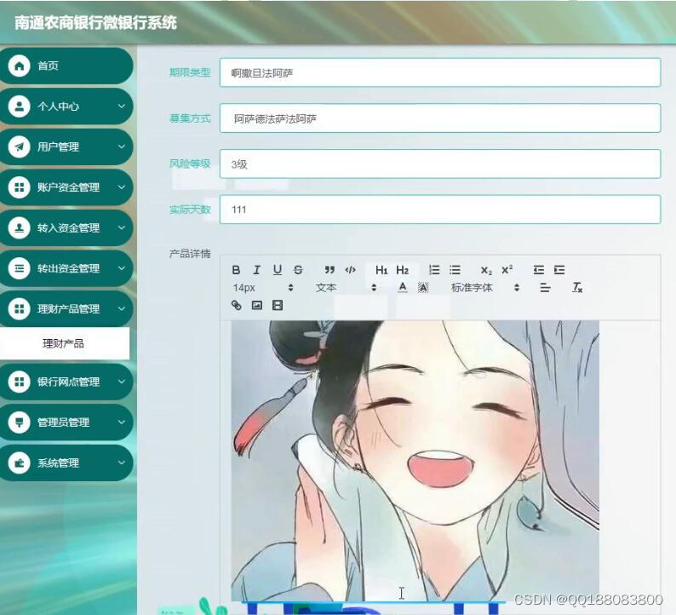Expand the 转入资金管理 menu

pyautogui.click(x=66, y=228)
